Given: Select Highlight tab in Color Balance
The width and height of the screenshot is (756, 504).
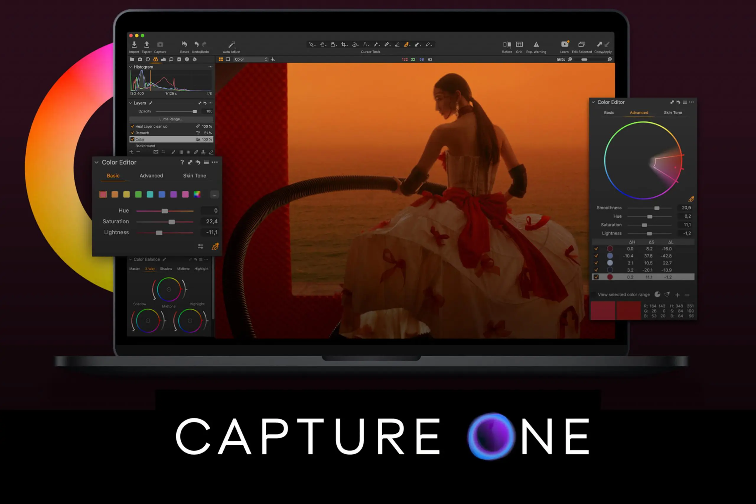Looking at the screenshot, I should click(x=201, y=269).
